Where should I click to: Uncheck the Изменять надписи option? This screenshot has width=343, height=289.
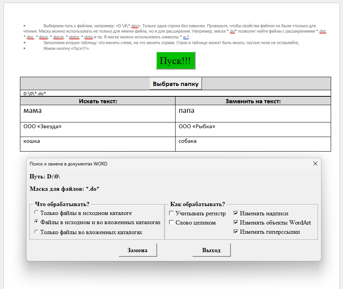click(x=236, y=213)
